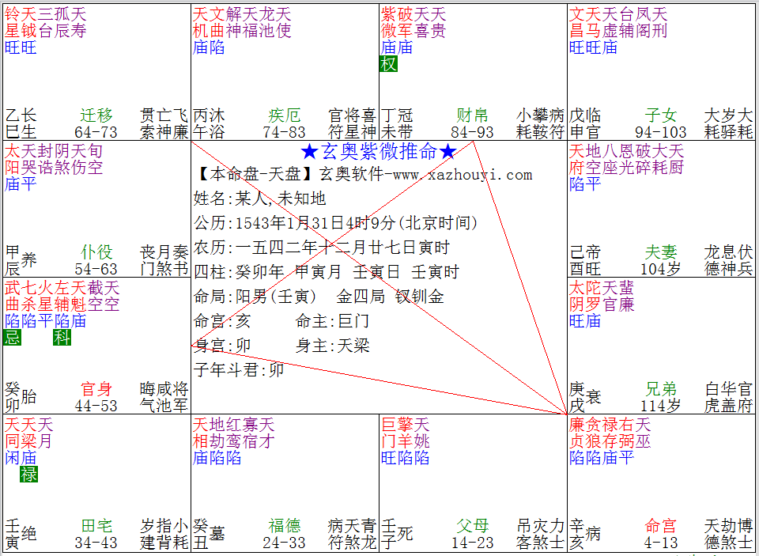The image size is (759, 556).
Task: Click age range 84-93
Action: click(x=472, y=132)
